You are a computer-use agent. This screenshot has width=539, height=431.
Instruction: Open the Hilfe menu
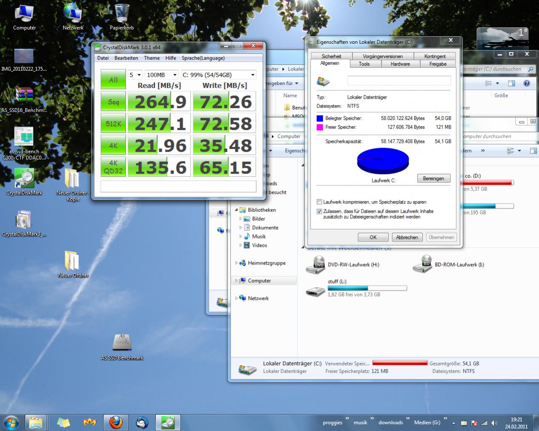[171, 58]
